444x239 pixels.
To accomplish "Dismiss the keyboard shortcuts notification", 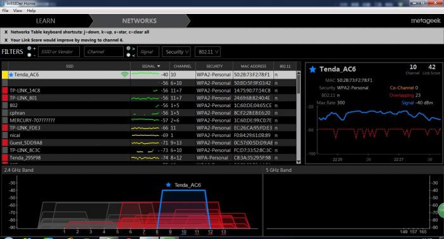I will click(x=6, y=32).
